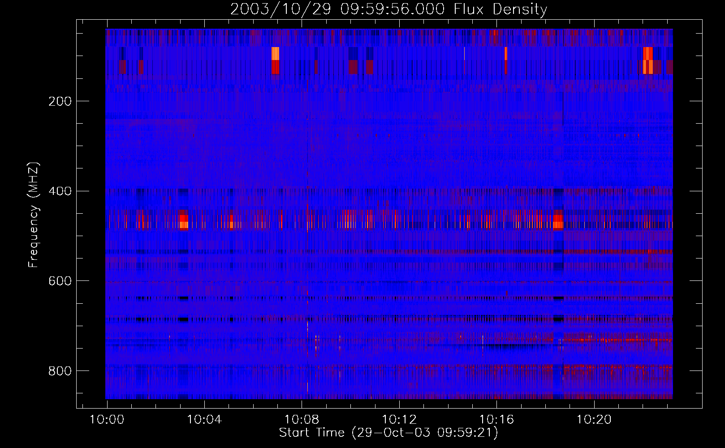Click the 10:00 time tick label

[107, 420]
